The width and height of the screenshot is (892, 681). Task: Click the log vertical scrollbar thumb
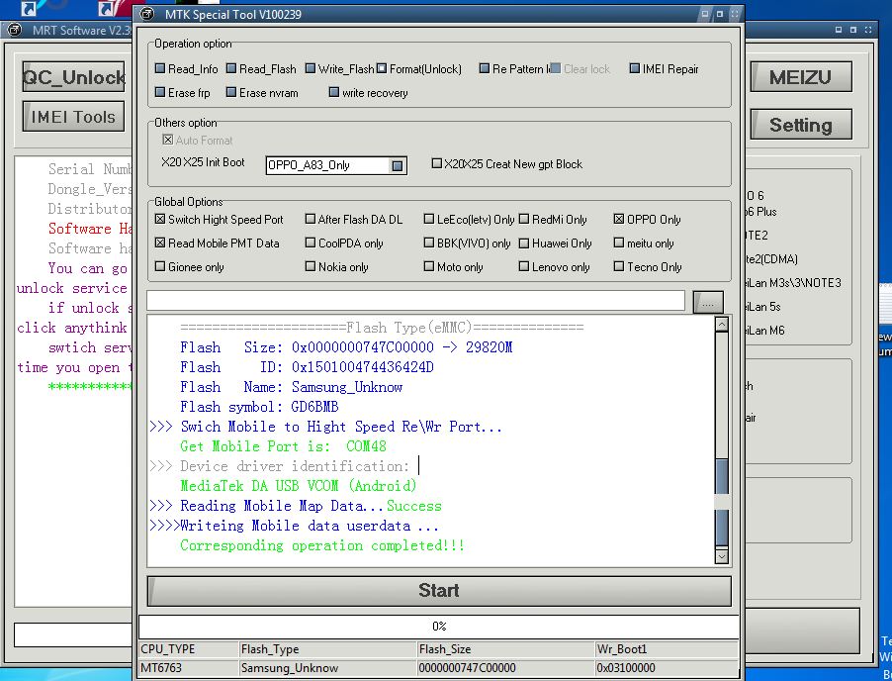[721, 503]
